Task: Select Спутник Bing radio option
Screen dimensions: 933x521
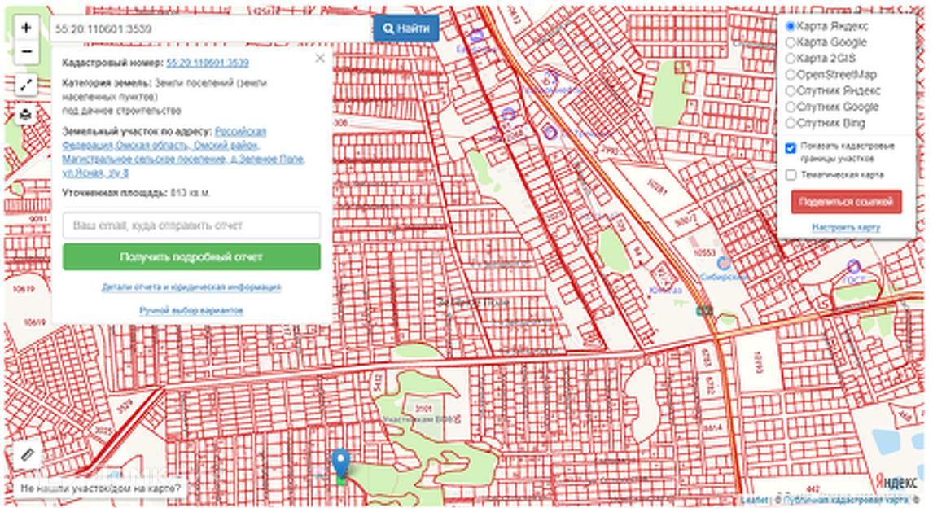Action: (x=791, y=123)
